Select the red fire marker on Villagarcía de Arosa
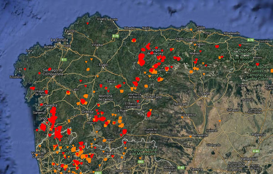This screenshot has height=174, width=273. (x=46, y=92)
